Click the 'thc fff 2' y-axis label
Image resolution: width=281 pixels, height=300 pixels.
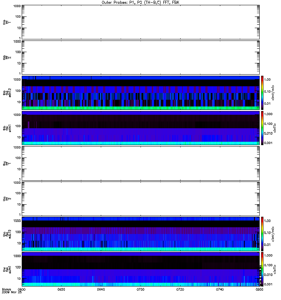(x=7, y=199)
